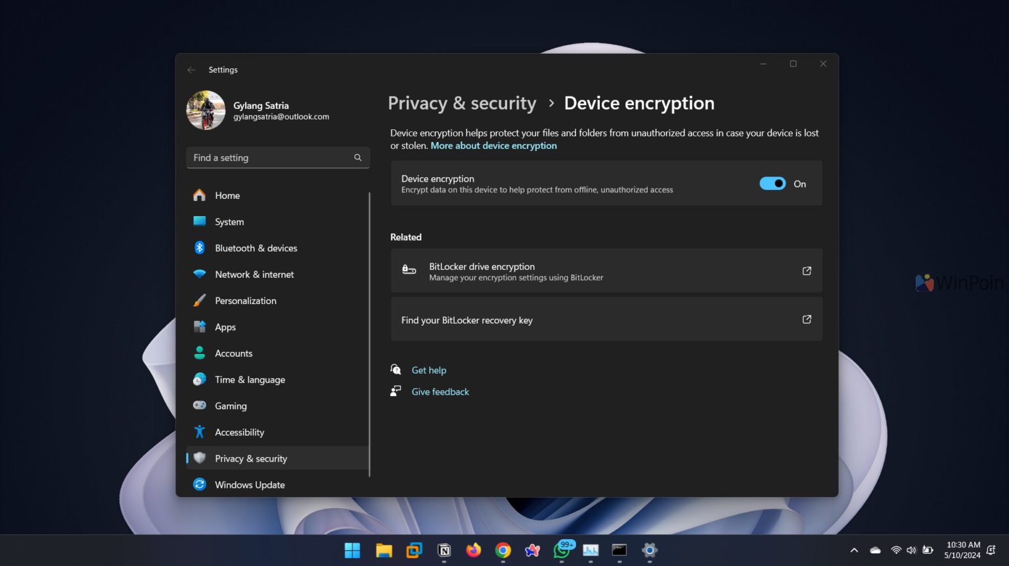Select the Bluetooth & devices icon
The width and height of the screenshot is (1009, 566).
click(x=199, y=248)
